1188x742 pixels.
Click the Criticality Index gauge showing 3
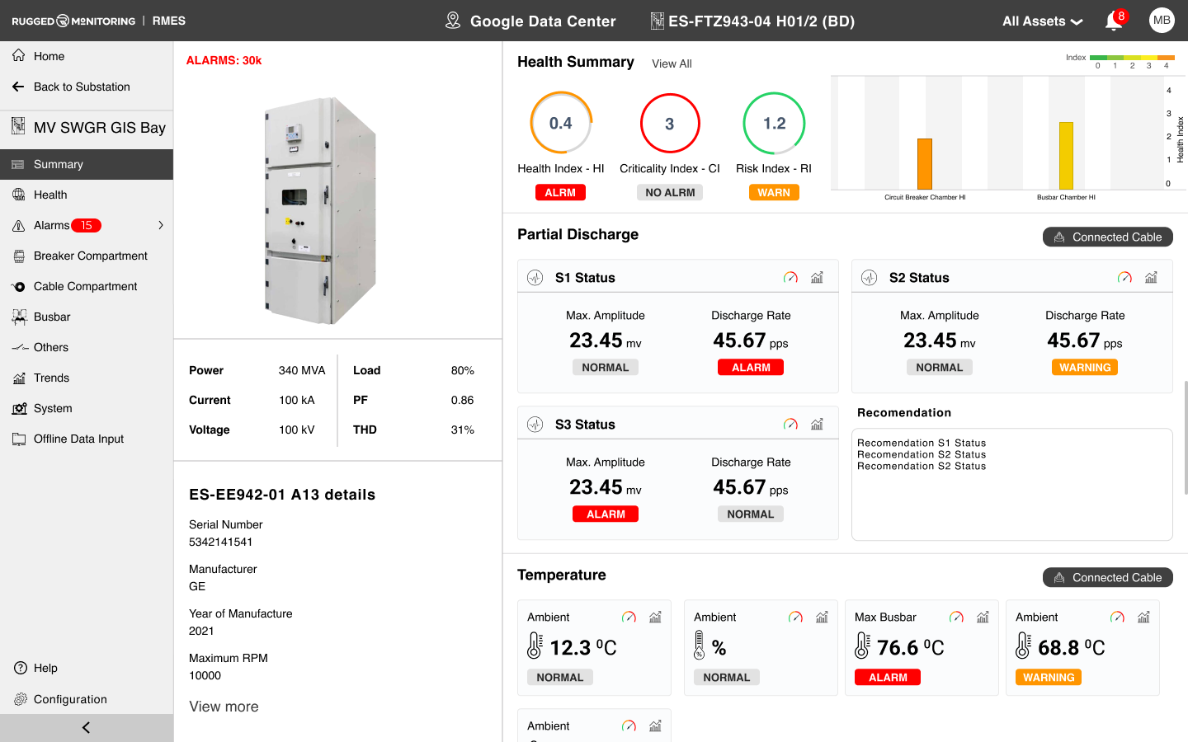pos(670,123)
